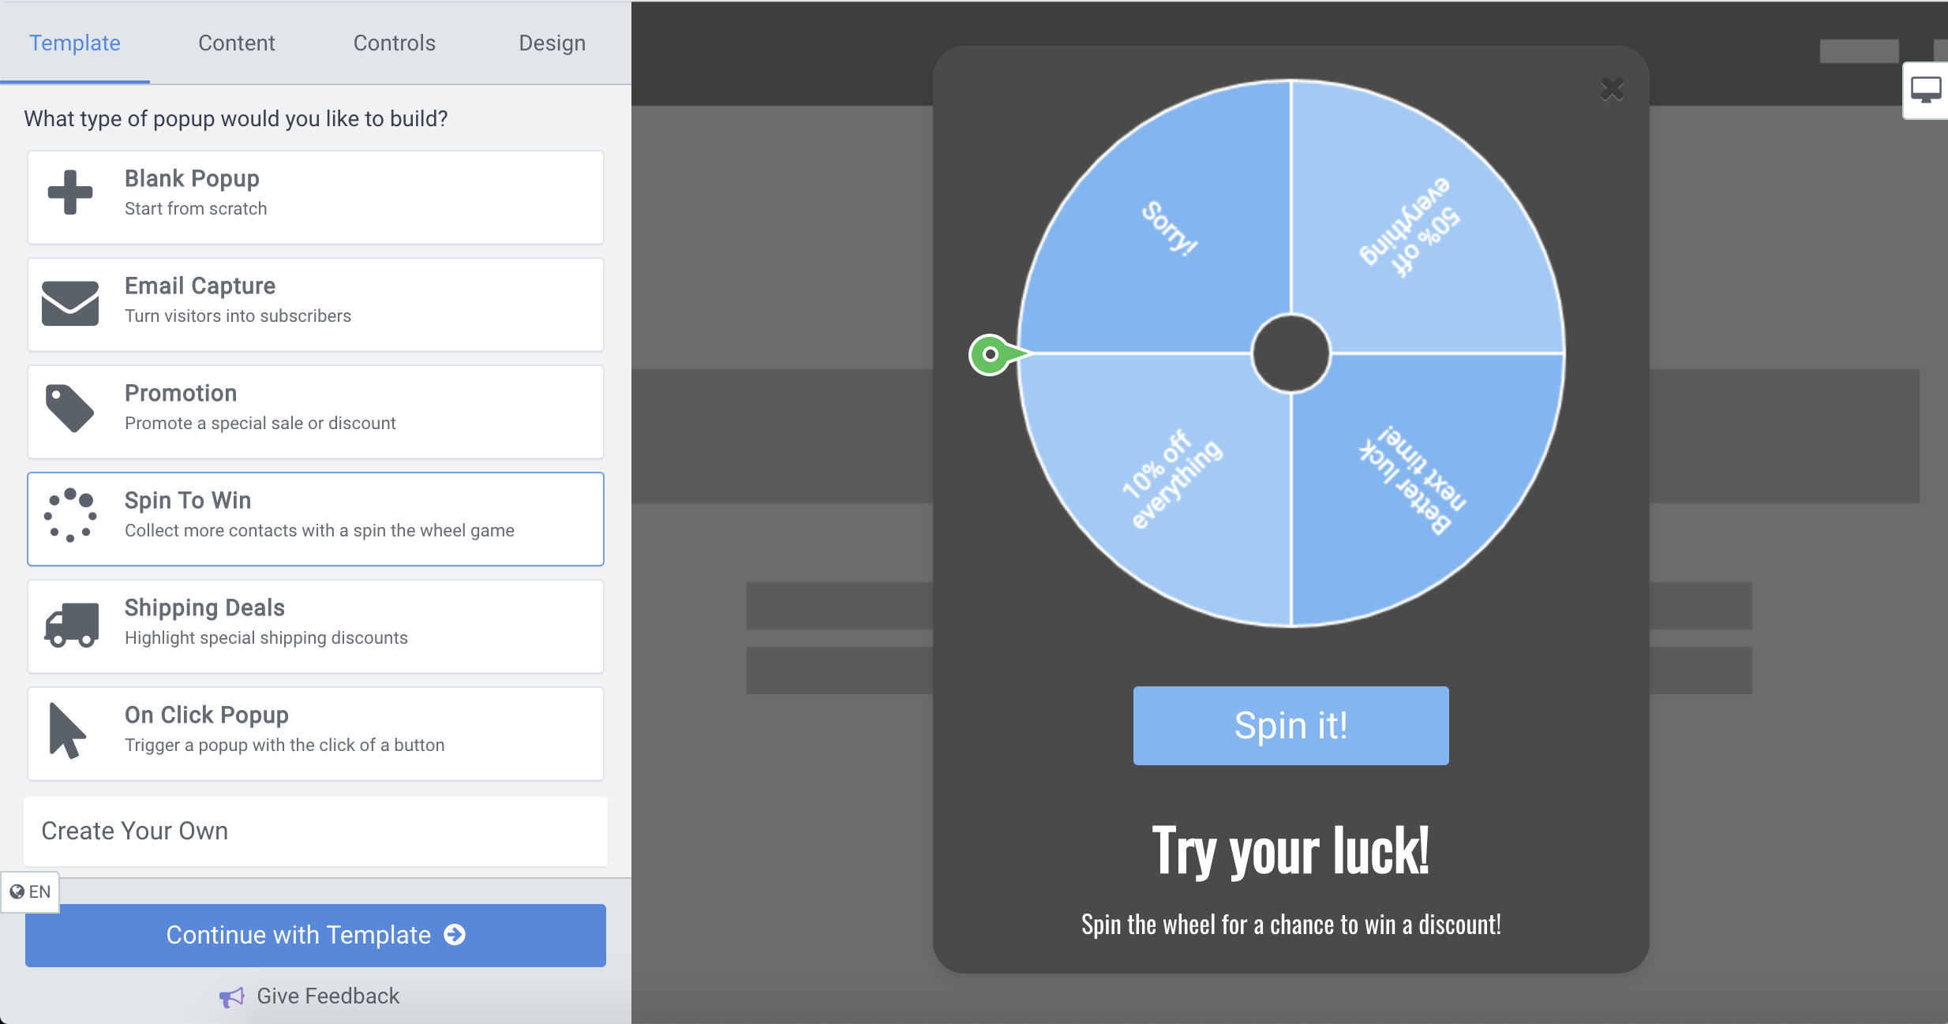Switch to the Design tab

[552, 44]
